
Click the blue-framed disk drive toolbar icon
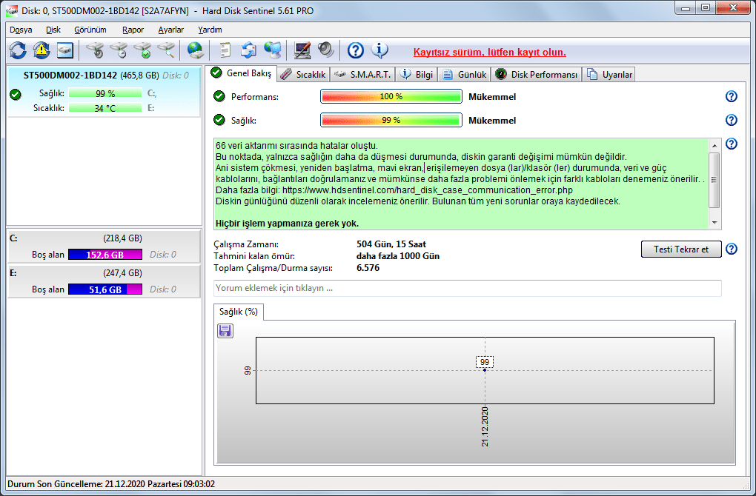[x=64, y=50]
